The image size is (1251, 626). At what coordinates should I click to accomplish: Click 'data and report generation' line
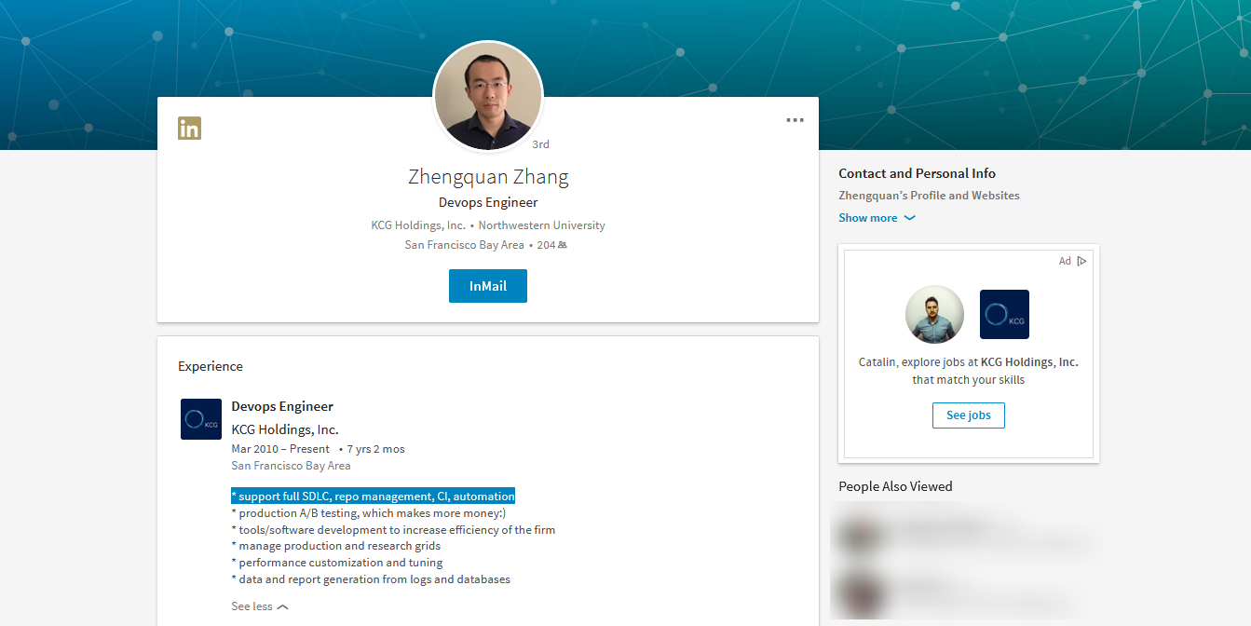click(x=371, y=579)
